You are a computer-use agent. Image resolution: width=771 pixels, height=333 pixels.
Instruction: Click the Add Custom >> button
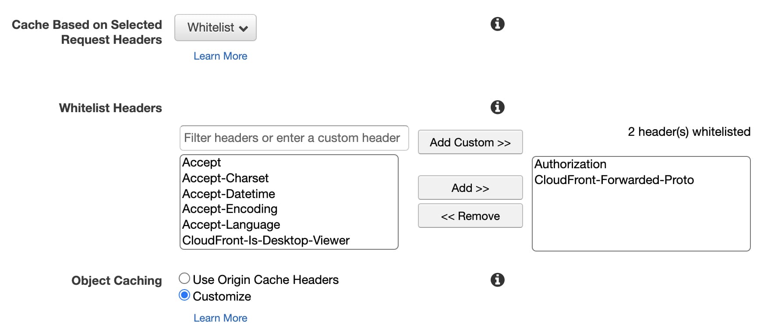point(470,142)
